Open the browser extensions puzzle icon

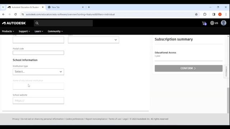(x=205, y=14)
